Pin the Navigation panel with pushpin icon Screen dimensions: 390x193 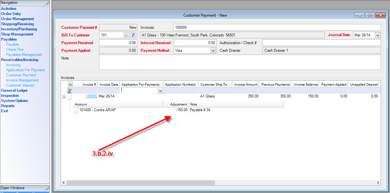(x=47, y=3)
